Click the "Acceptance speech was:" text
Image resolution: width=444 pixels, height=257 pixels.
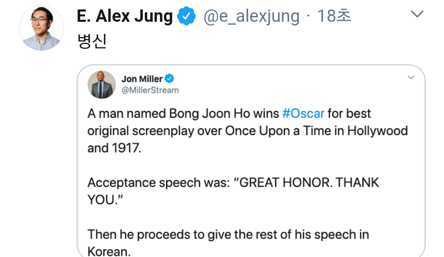click(x=158, y=183)
